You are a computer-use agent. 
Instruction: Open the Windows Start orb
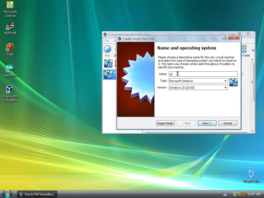(7, 194)
